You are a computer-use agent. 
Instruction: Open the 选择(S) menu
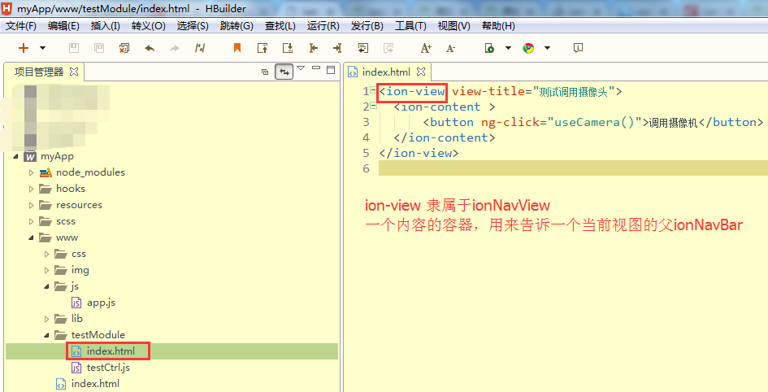(193, 26)
